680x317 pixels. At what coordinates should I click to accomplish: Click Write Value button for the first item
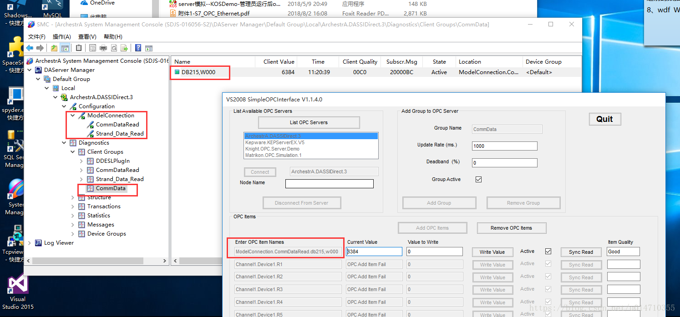[x=492, y=252]
